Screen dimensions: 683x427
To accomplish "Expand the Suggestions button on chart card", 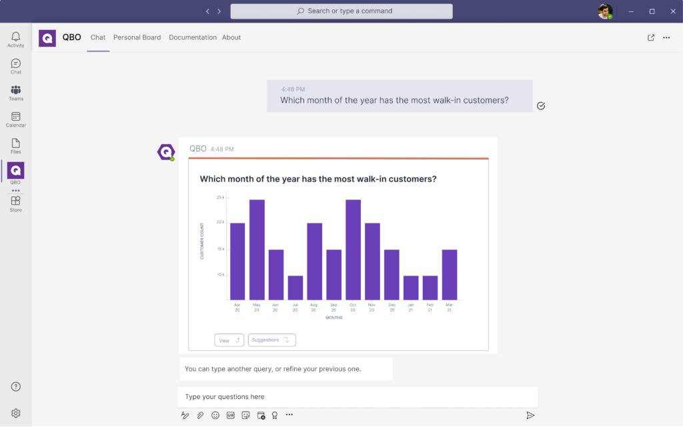I will (x=271, y=340).
